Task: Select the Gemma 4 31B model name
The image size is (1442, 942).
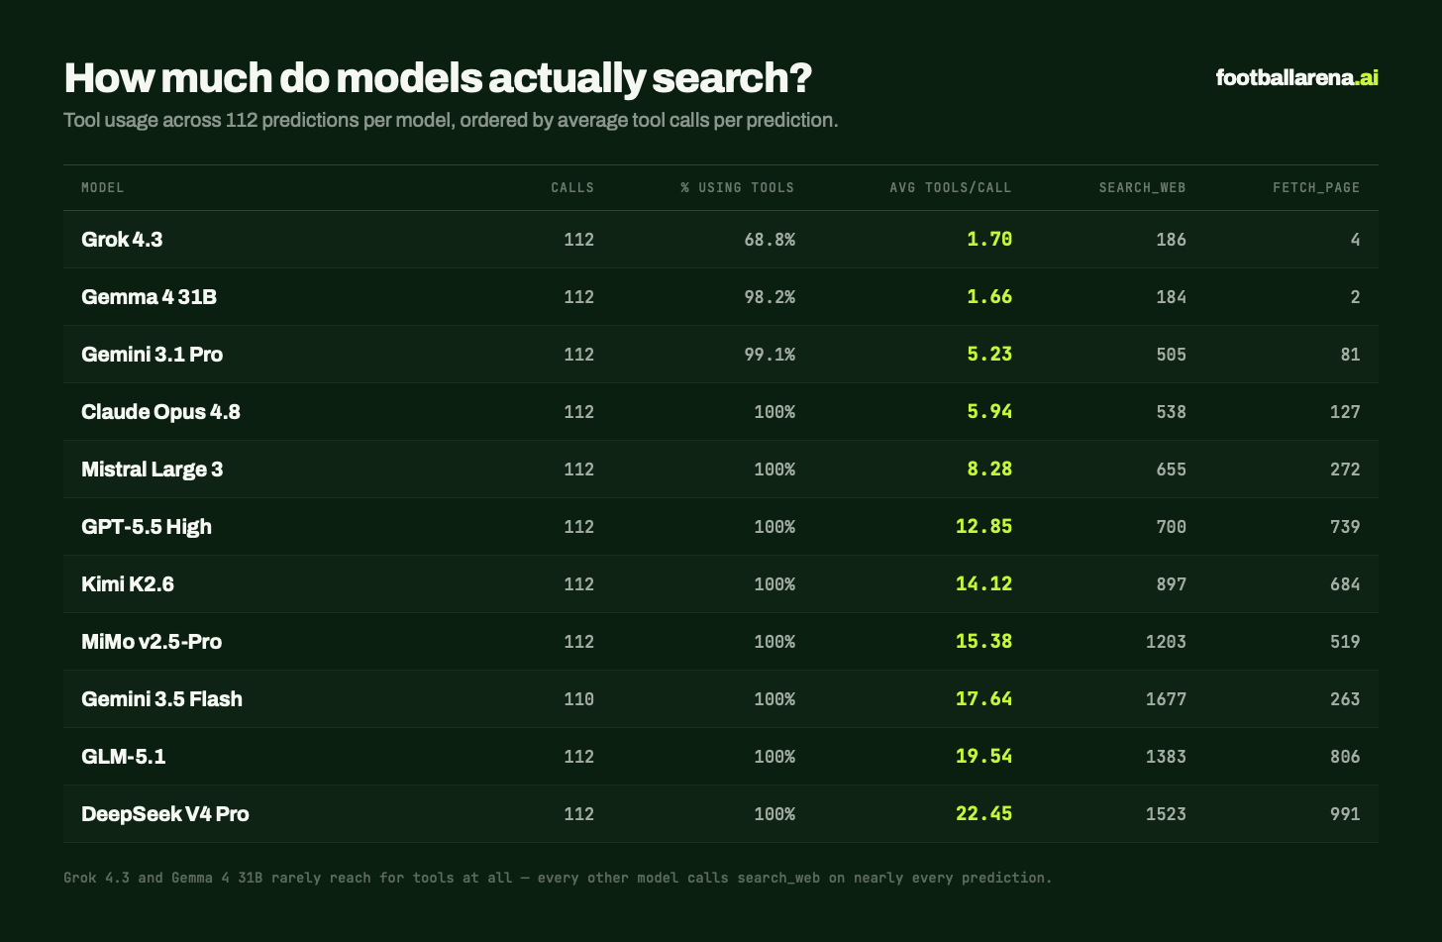Action: tap(149, 297)
